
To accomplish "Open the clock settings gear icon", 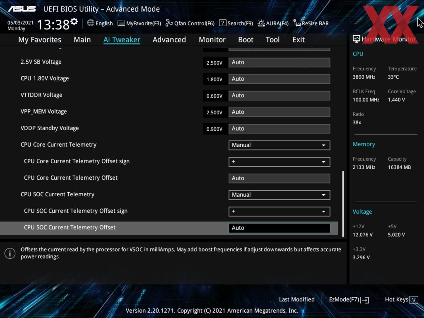I will tap(74, 22).
